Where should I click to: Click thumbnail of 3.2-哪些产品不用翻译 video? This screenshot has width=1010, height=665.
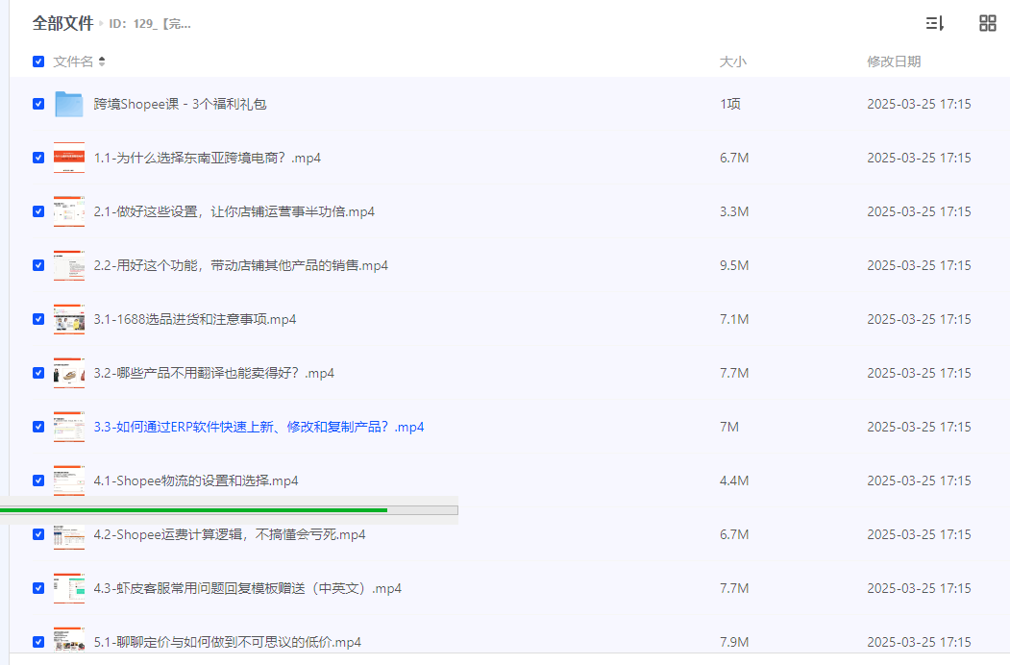[69, 373]
